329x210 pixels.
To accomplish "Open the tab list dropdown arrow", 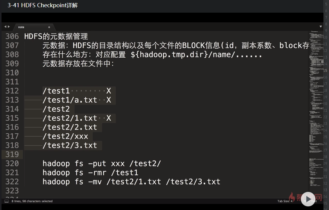I will tap(321, 27).
